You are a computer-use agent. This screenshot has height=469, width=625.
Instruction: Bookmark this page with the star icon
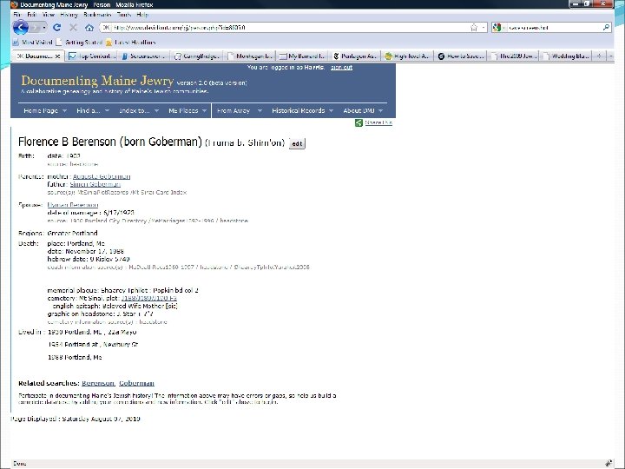[474, 28]
